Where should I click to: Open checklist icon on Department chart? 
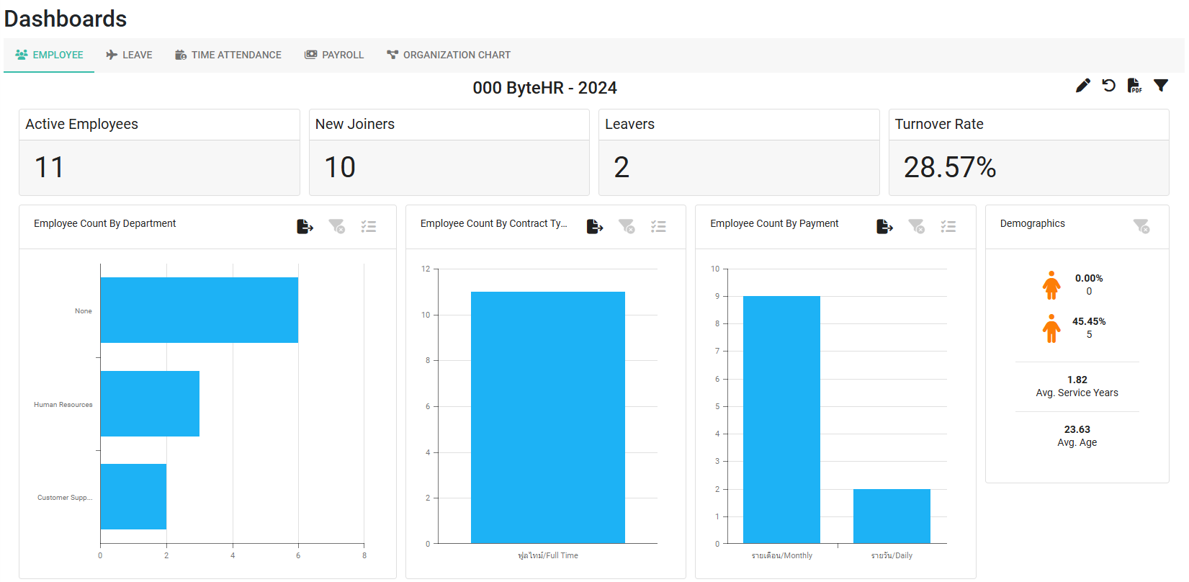click(x=369, y=227)
